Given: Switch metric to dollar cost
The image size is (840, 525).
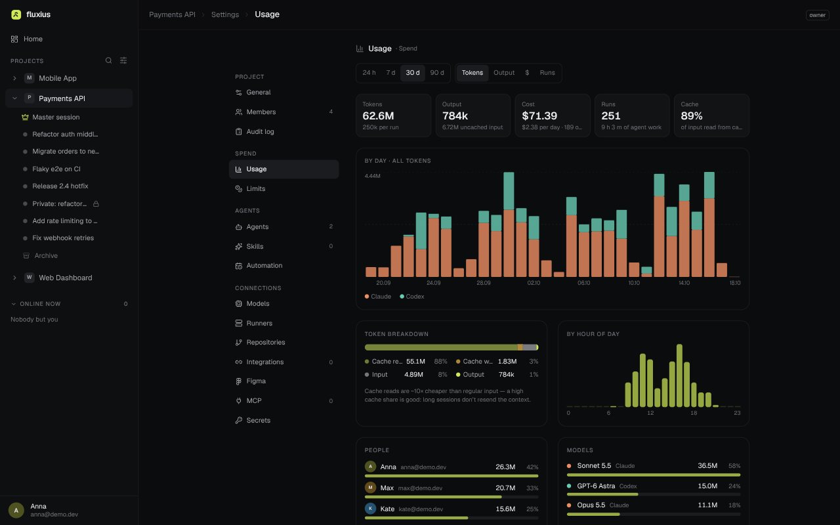Looking at the screenshot, I should point(527,73).
